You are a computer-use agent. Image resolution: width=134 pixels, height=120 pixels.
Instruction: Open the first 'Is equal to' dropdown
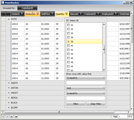pyautogui.click(x=86, y=78)
